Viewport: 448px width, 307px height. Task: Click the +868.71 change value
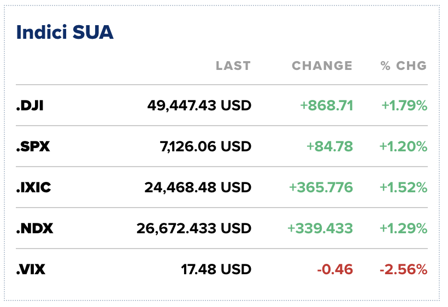(327, 105)
